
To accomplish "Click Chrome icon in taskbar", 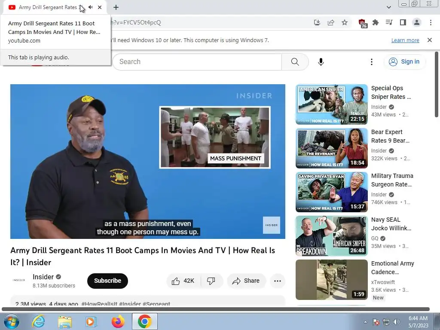I will pos(144,321).
